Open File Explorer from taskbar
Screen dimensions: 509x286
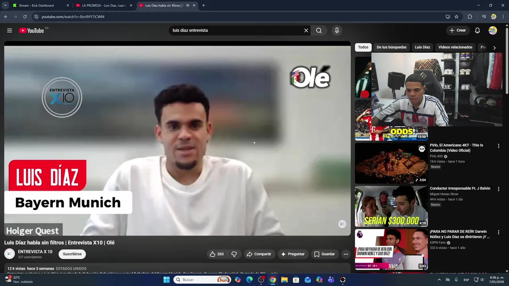click(284, 280)
